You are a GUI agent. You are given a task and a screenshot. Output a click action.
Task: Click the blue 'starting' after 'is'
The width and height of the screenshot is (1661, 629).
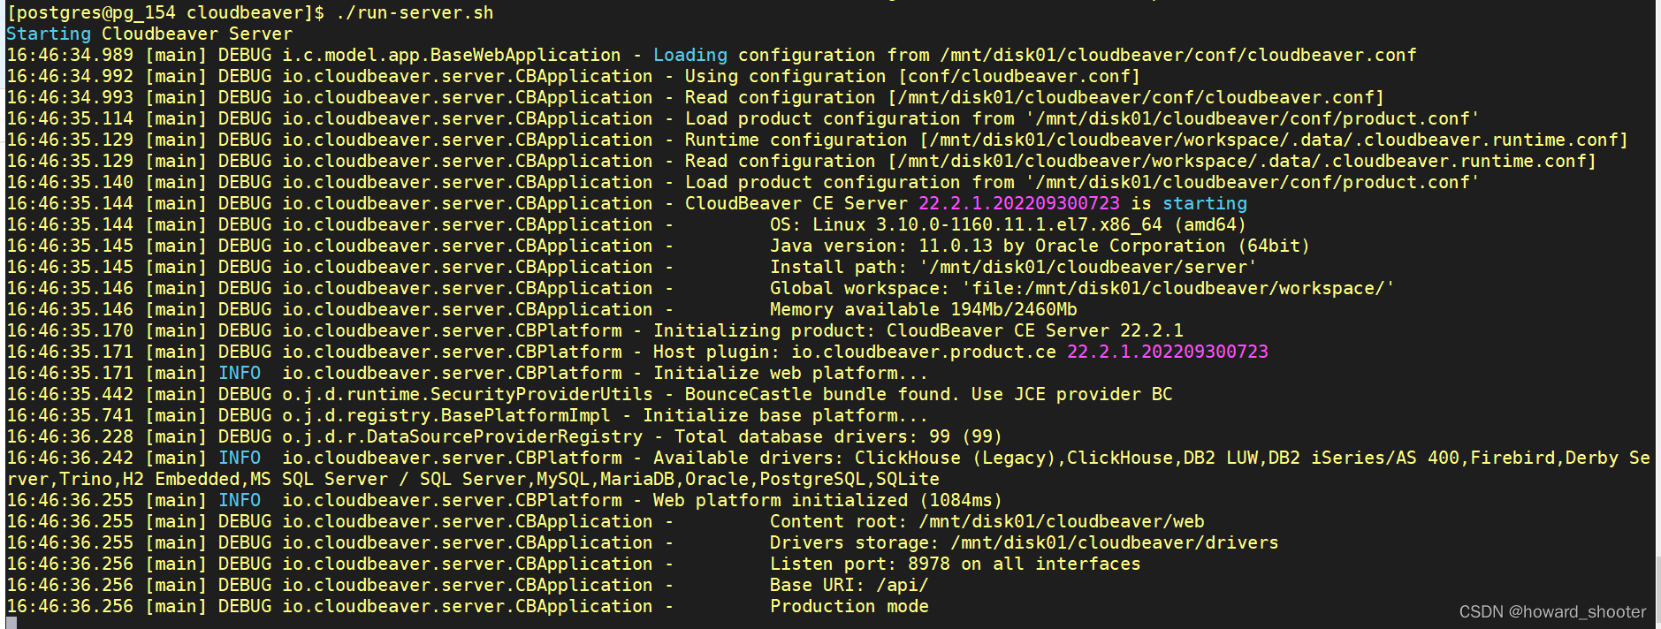(x=1205, y=204)
